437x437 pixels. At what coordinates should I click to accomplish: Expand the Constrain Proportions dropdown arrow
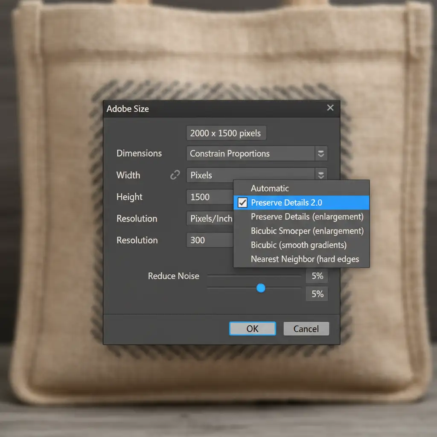(321, 154)
